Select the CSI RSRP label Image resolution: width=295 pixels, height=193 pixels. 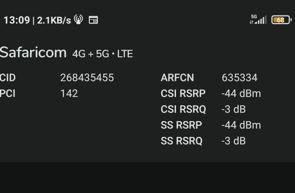click(x=183, y=93)
